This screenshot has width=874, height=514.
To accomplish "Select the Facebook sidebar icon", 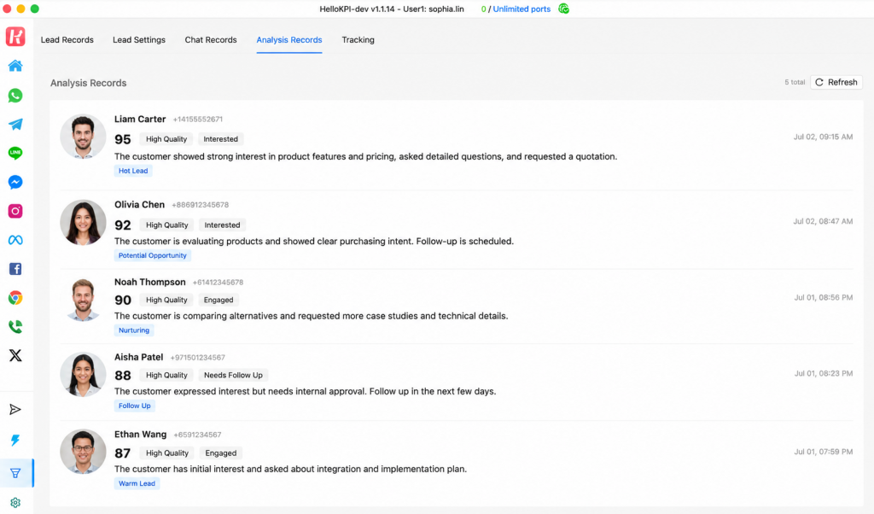I will coord(15,269).
